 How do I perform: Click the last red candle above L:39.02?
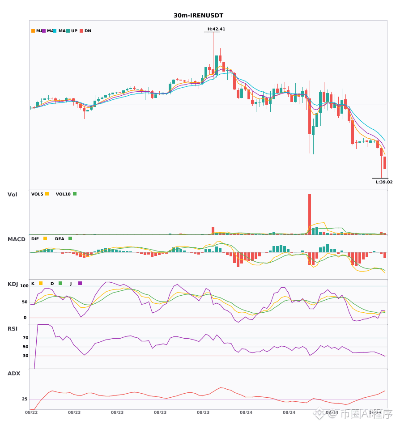coord(385,163)
